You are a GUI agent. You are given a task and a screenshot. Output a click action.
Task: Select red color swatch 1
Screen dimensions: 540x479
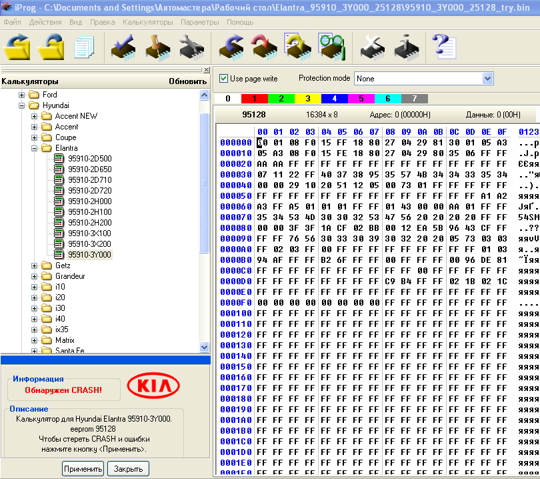(x=255, y=99)
